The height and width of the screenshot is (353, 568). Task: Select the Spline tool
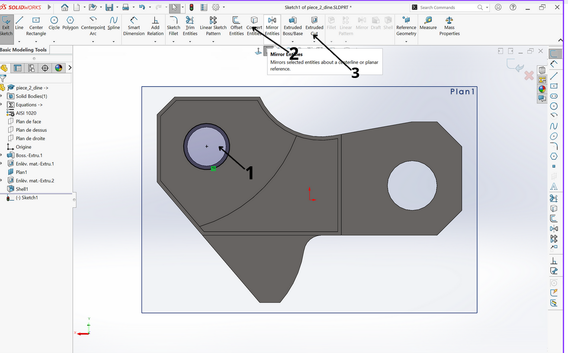tap(114, 24)
